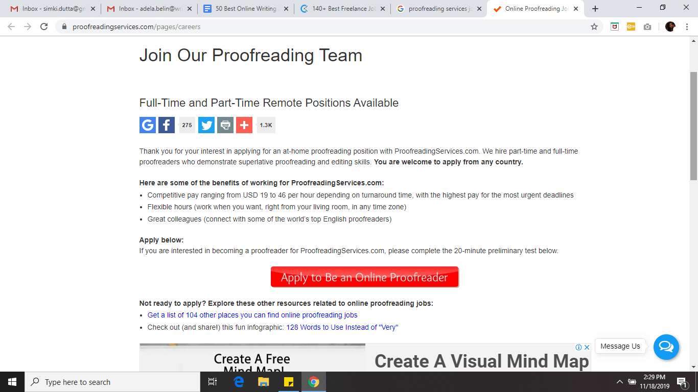The image size is (698, 392).
Task: Open the camera extension icon
Action: coord(647,27)
